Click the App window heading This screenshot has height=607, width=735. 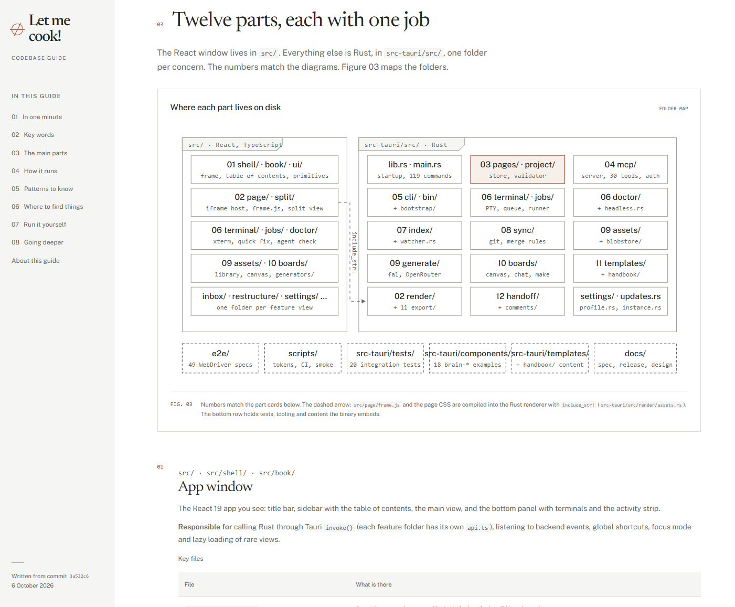[215, 486]
